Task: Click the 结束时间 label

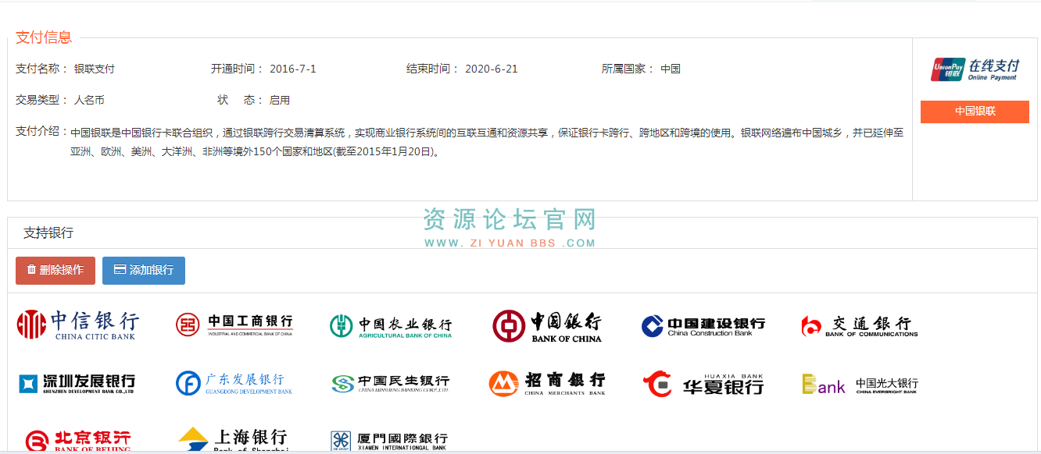Action: click(x=432, y=69)
